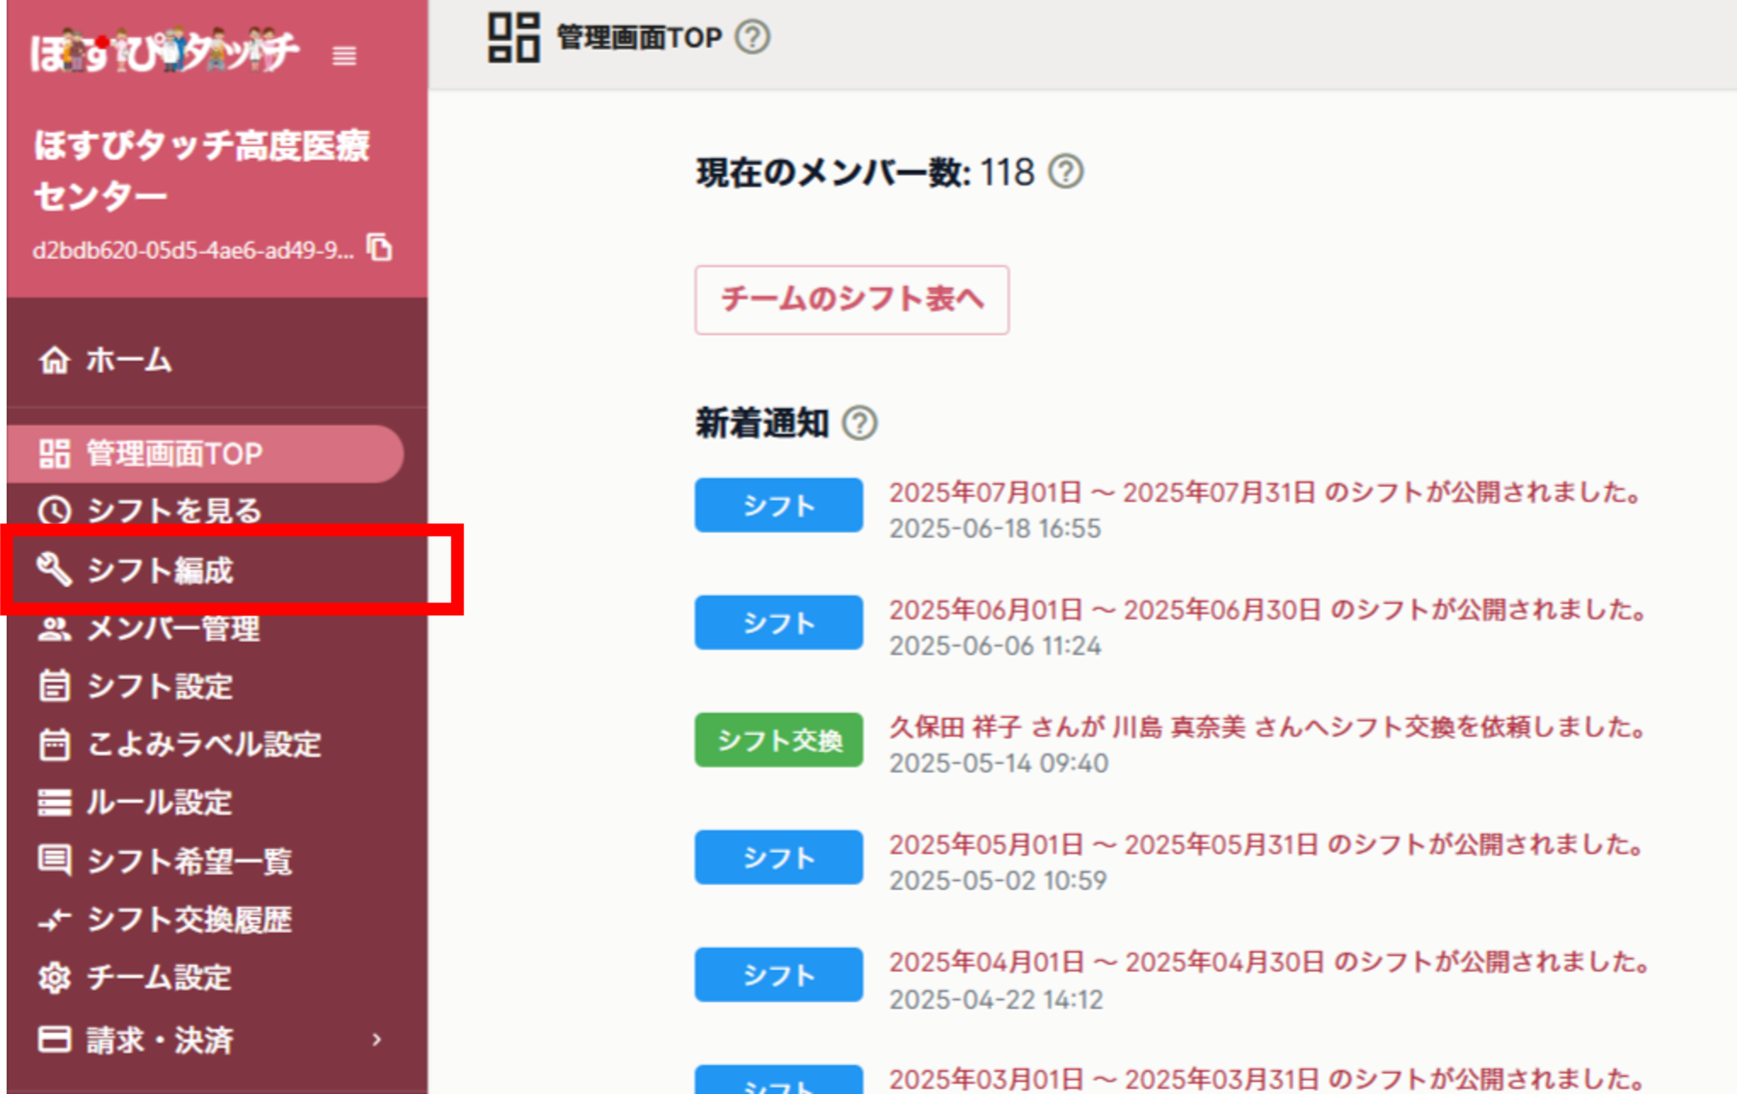The height and width of the screenshot is (1094, 1737).
Task: Click the people icon for メンバー管理
Action: [x=54, y=629]
